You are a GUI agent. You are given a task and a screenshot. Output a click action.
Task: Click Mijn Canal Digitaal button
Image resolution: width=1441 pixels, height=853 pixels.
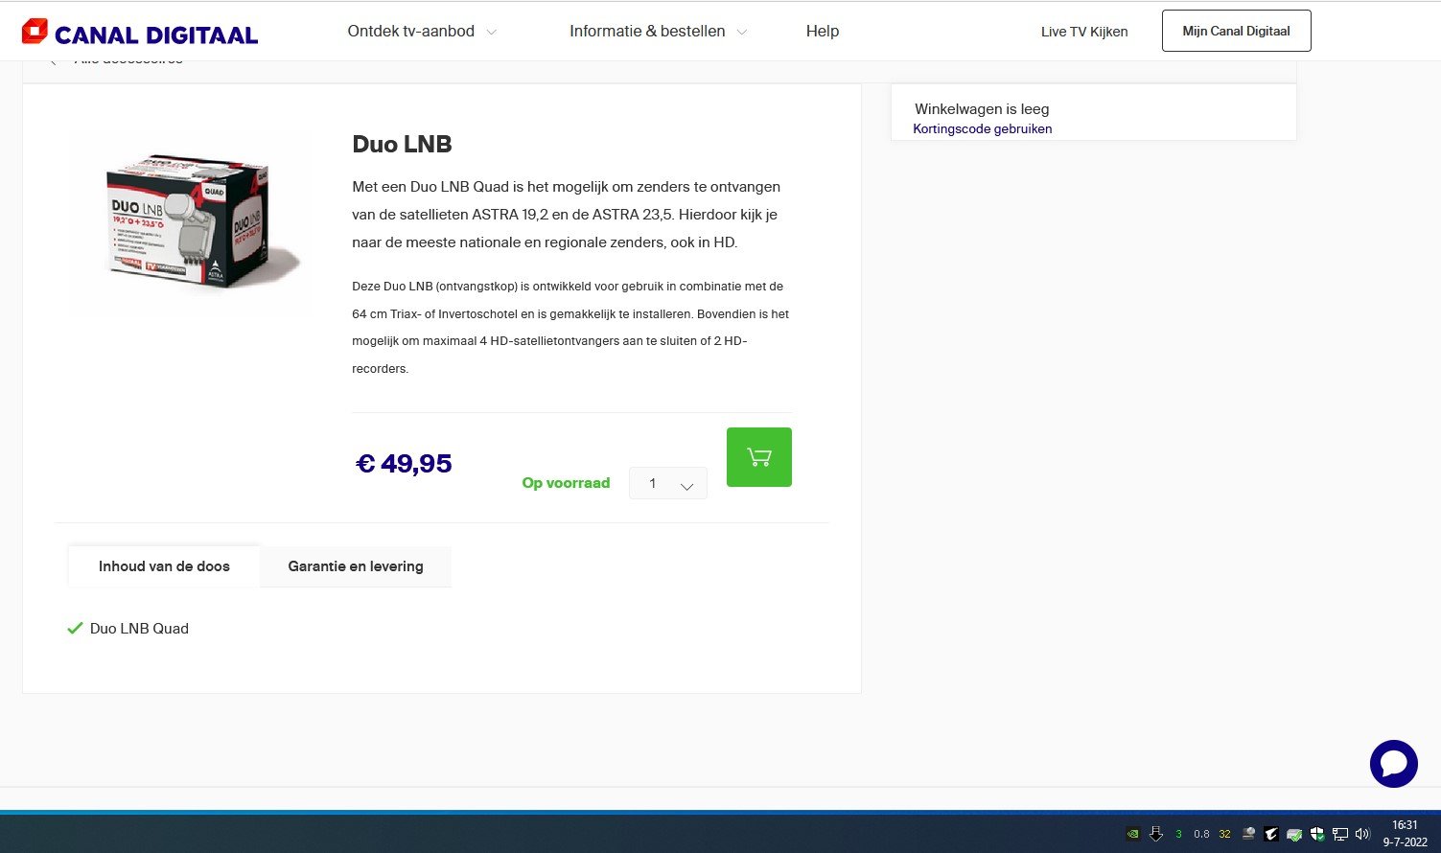tap(1236, 31)
